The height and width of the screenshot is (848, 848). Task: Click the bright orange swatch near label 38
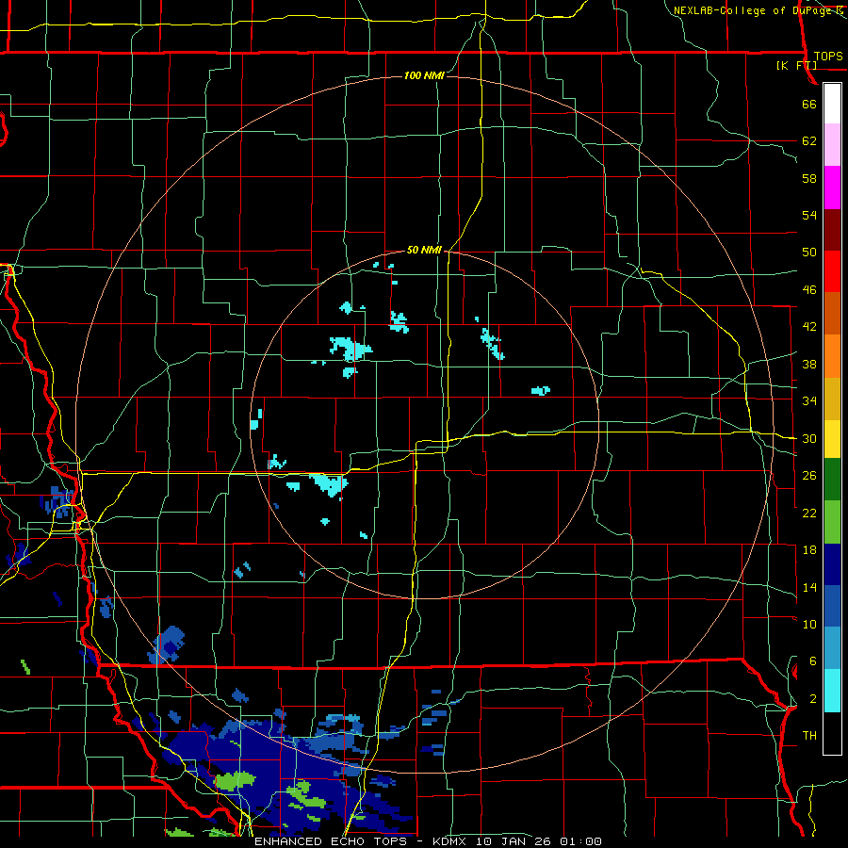pyautogui.click(x=832, y=356)
